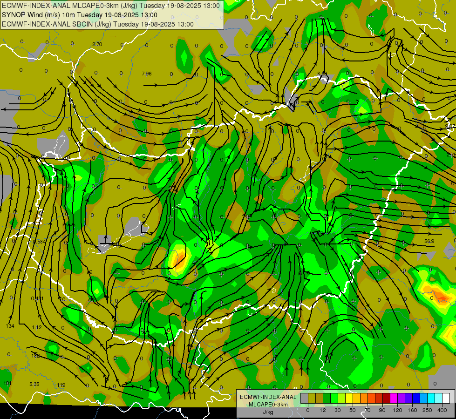Pick the pure yellow legend swatch left of 50
456x419 pixels.
[x=349, y=398]
